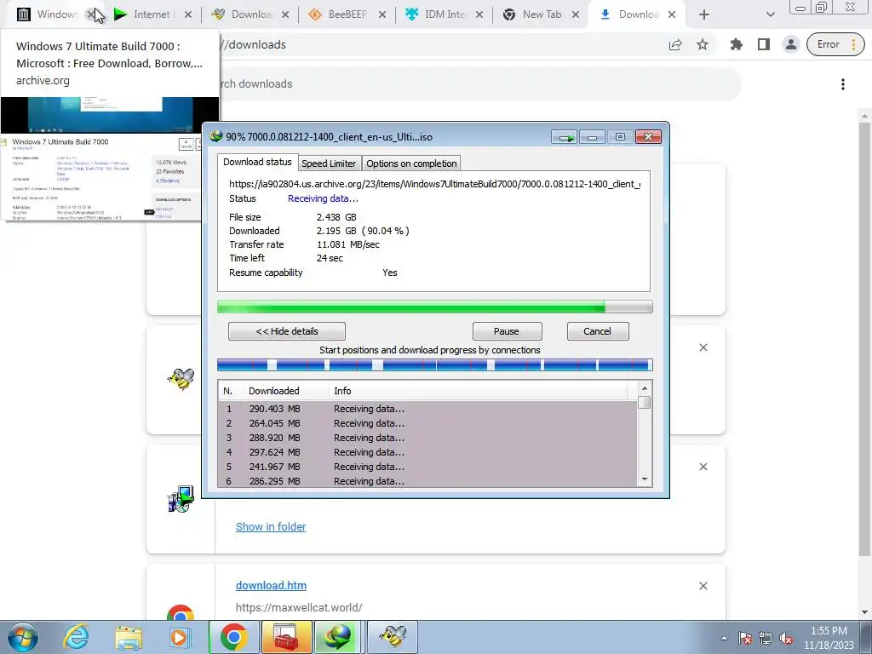Pause the IDM download
872x654 pixels.
tap(507, 331)
